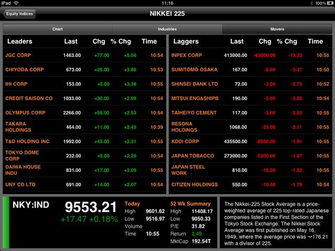Tap the green up-indicator bar beside NKY:IND
335x251 pixels.
pyautogui.click(x=6, y=222)
